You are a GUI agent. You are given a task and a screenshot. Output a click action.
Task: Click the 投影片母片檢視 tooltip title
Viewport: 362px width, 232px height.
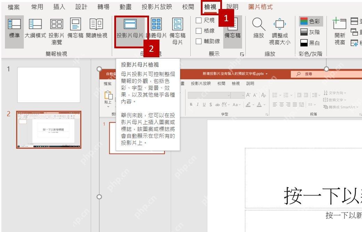[140, 65]
